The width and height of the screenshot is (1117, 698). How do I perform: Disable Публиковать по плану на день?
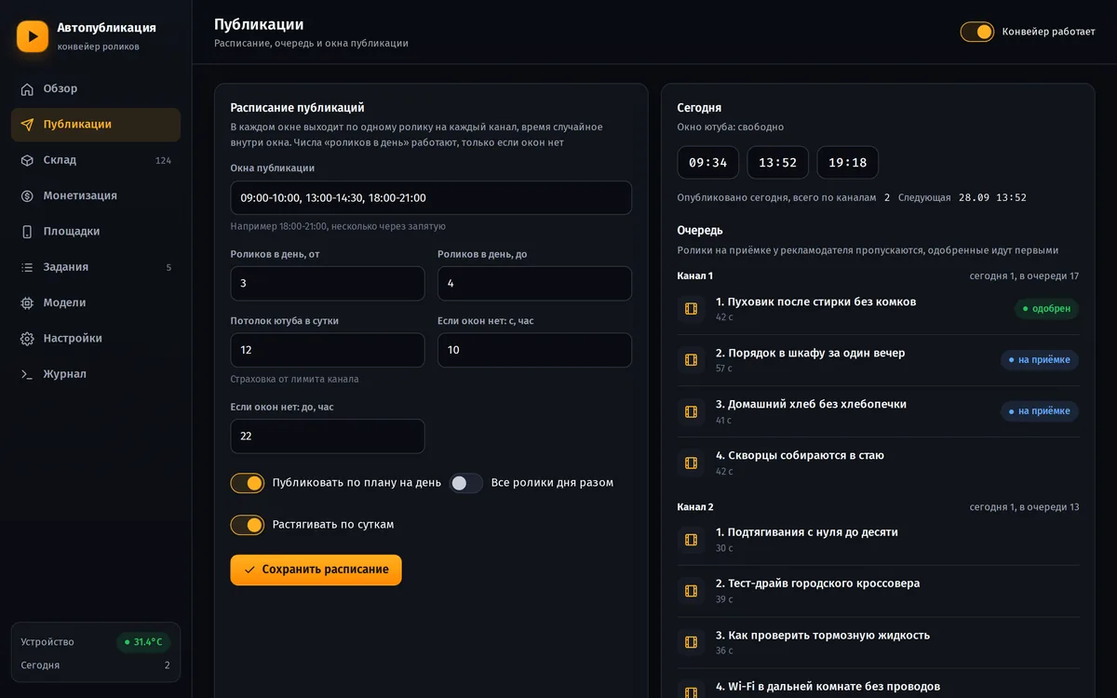pos(248,483)
